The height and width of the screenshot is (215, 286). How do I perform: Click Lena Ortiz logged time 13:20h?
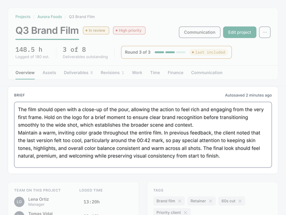click(91, 202)
